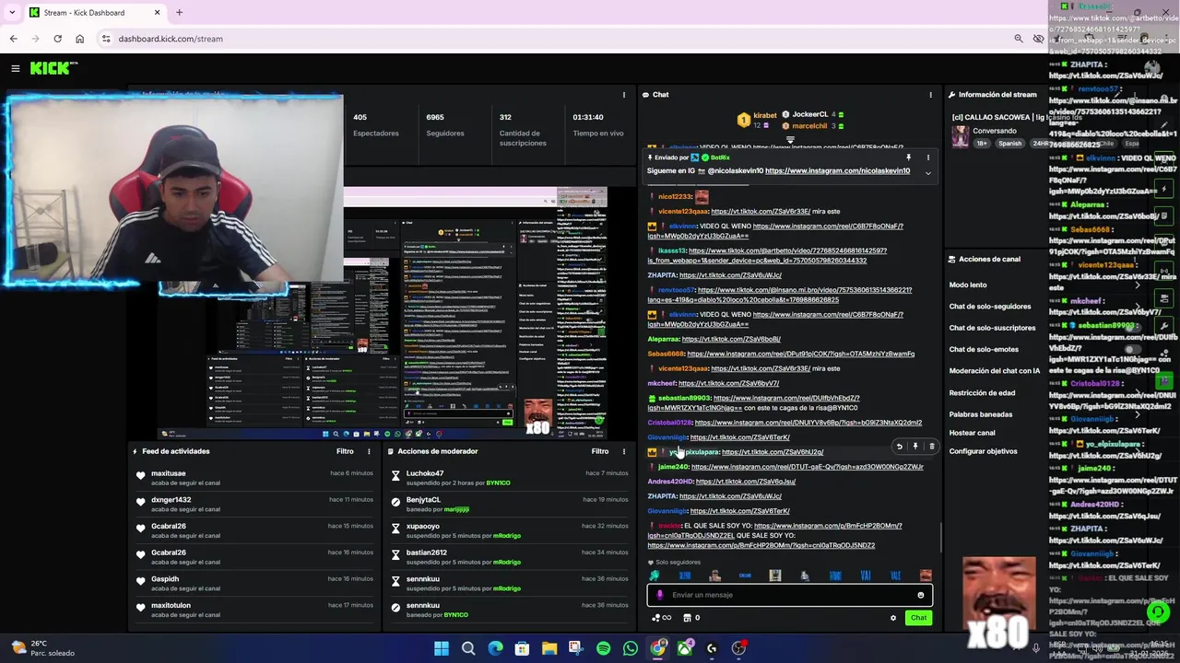Open jaime240's Instagram reel link

pos(808,467)
